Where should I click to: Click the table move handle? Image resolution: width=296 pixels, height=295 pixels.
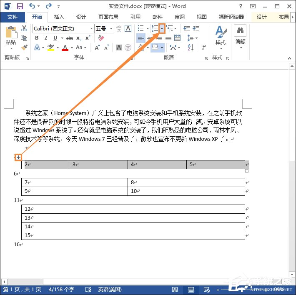(x=18, y=157)
